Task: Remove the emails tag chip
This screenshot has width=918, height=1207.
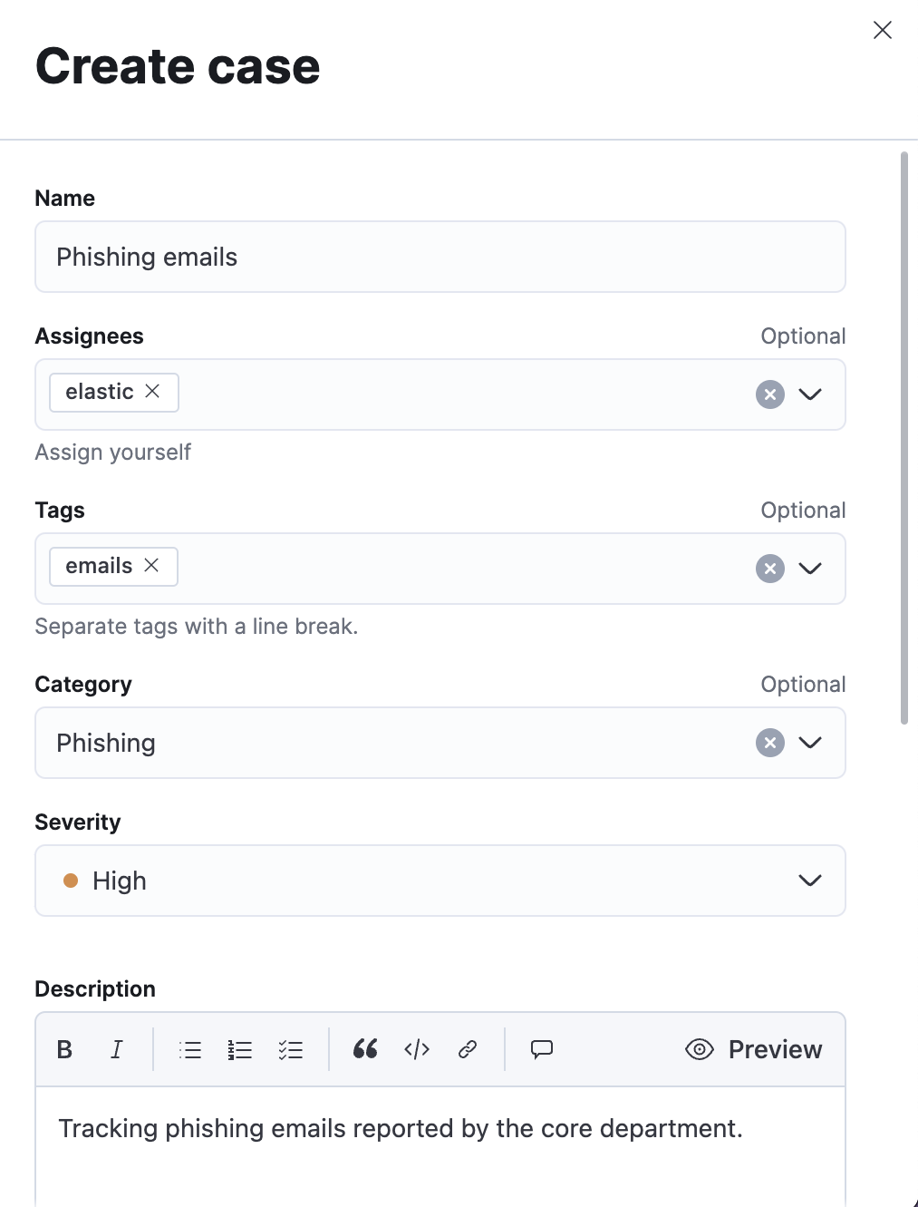Action: click(x=151, y=565)
